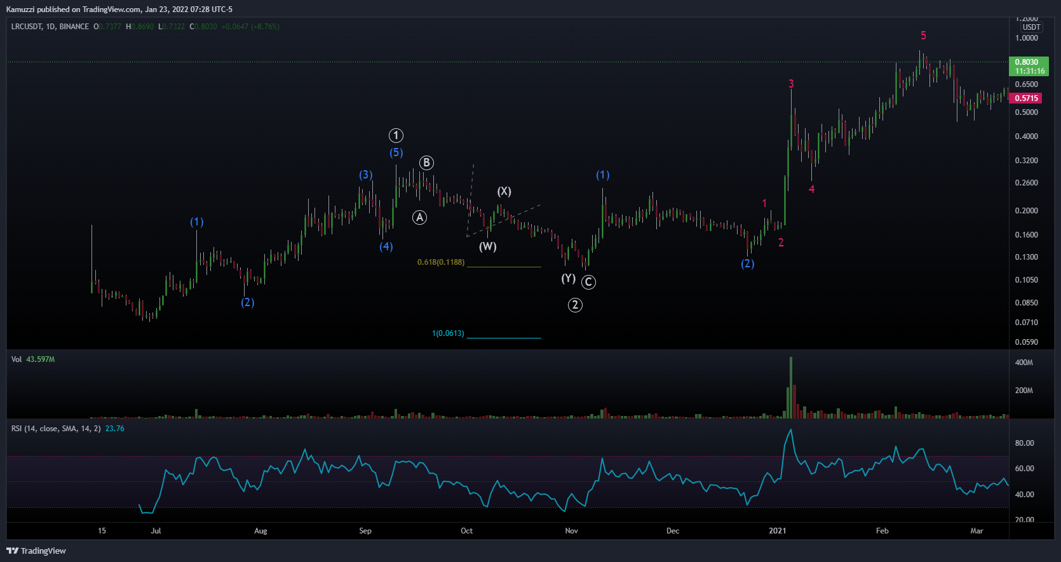The width and height of the screenshot is (1061, 562).
Task: Select the circled 1 wave label at September peak
Action: coord(396,135)
